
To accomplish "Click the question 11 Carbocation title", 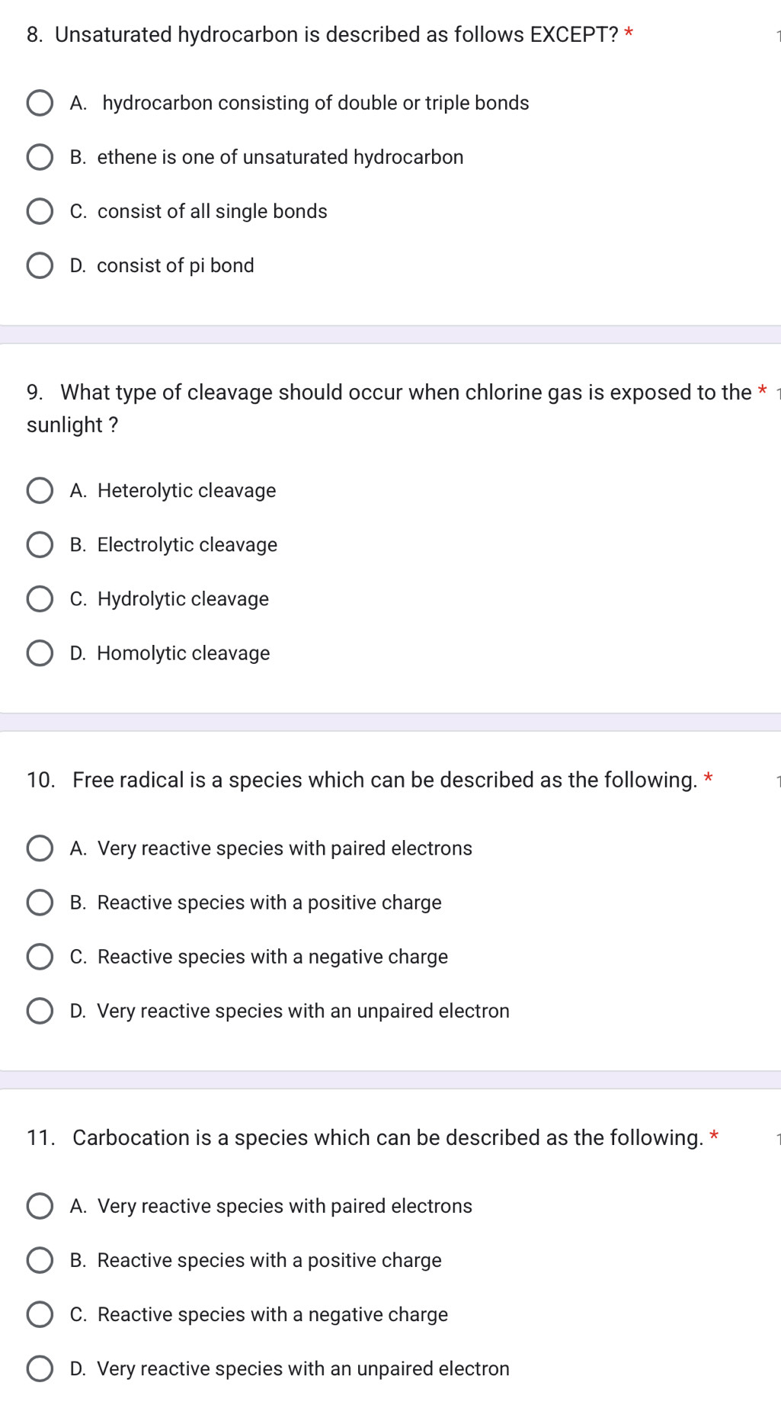I will click(x=364, y=1137).
